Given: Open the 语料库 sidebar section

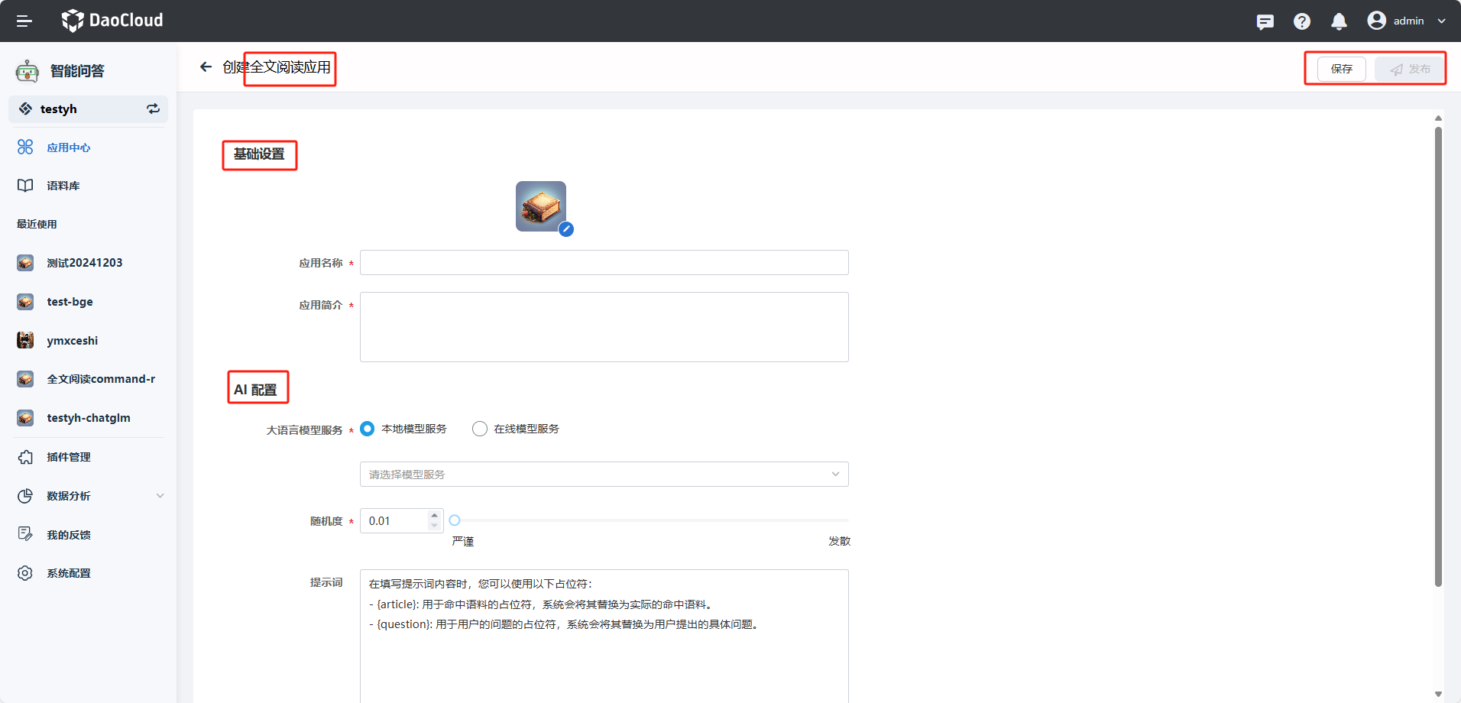Looking at the screenshot, I should pos(63,185).
